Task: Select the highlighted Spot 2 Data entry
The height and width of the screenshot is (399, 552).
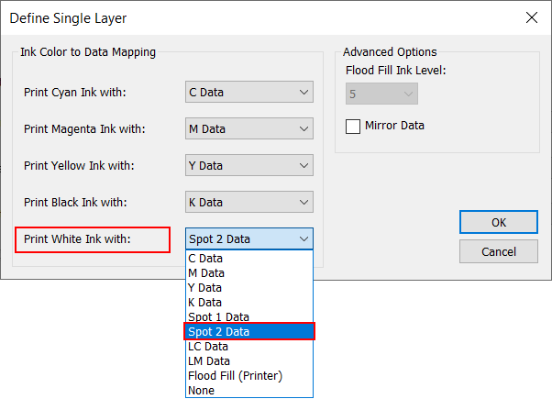Action: click(248, 331)
